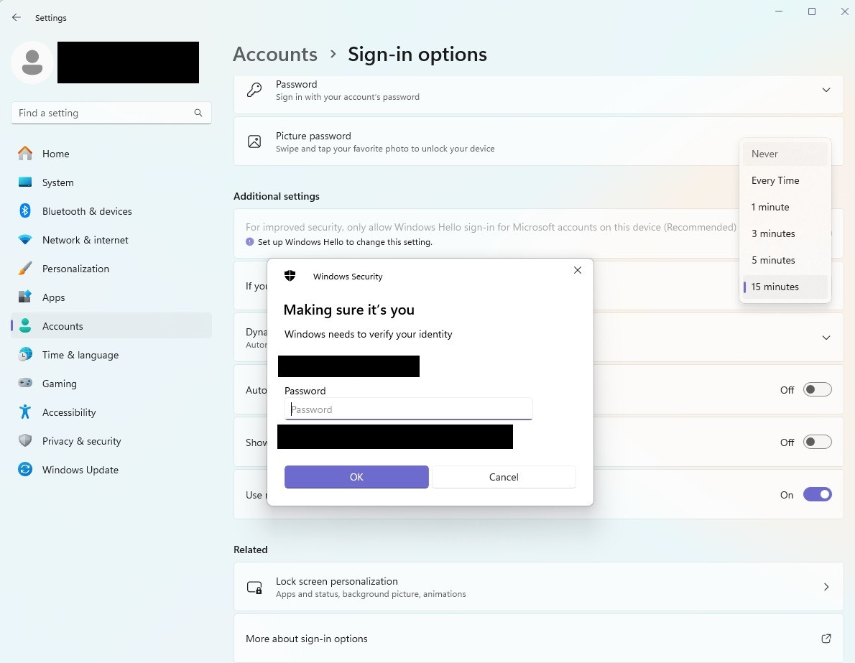Click the System monitor icon in sidebar
Image resolution: width=855 pixels, height=663 pixels.
tap(25, 182)
